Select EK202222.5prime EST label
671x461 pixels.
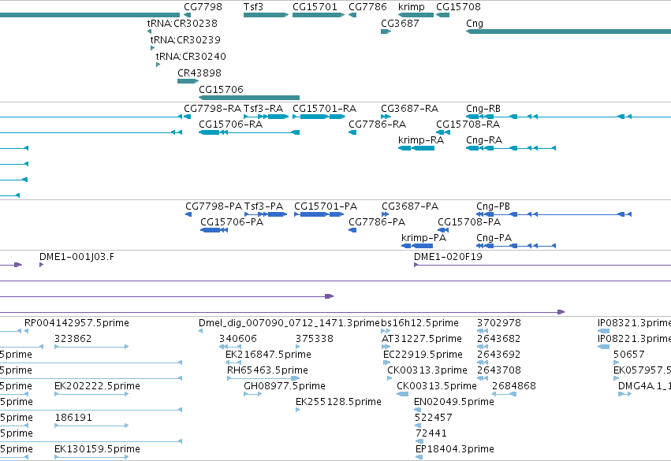tap(97, 386)
